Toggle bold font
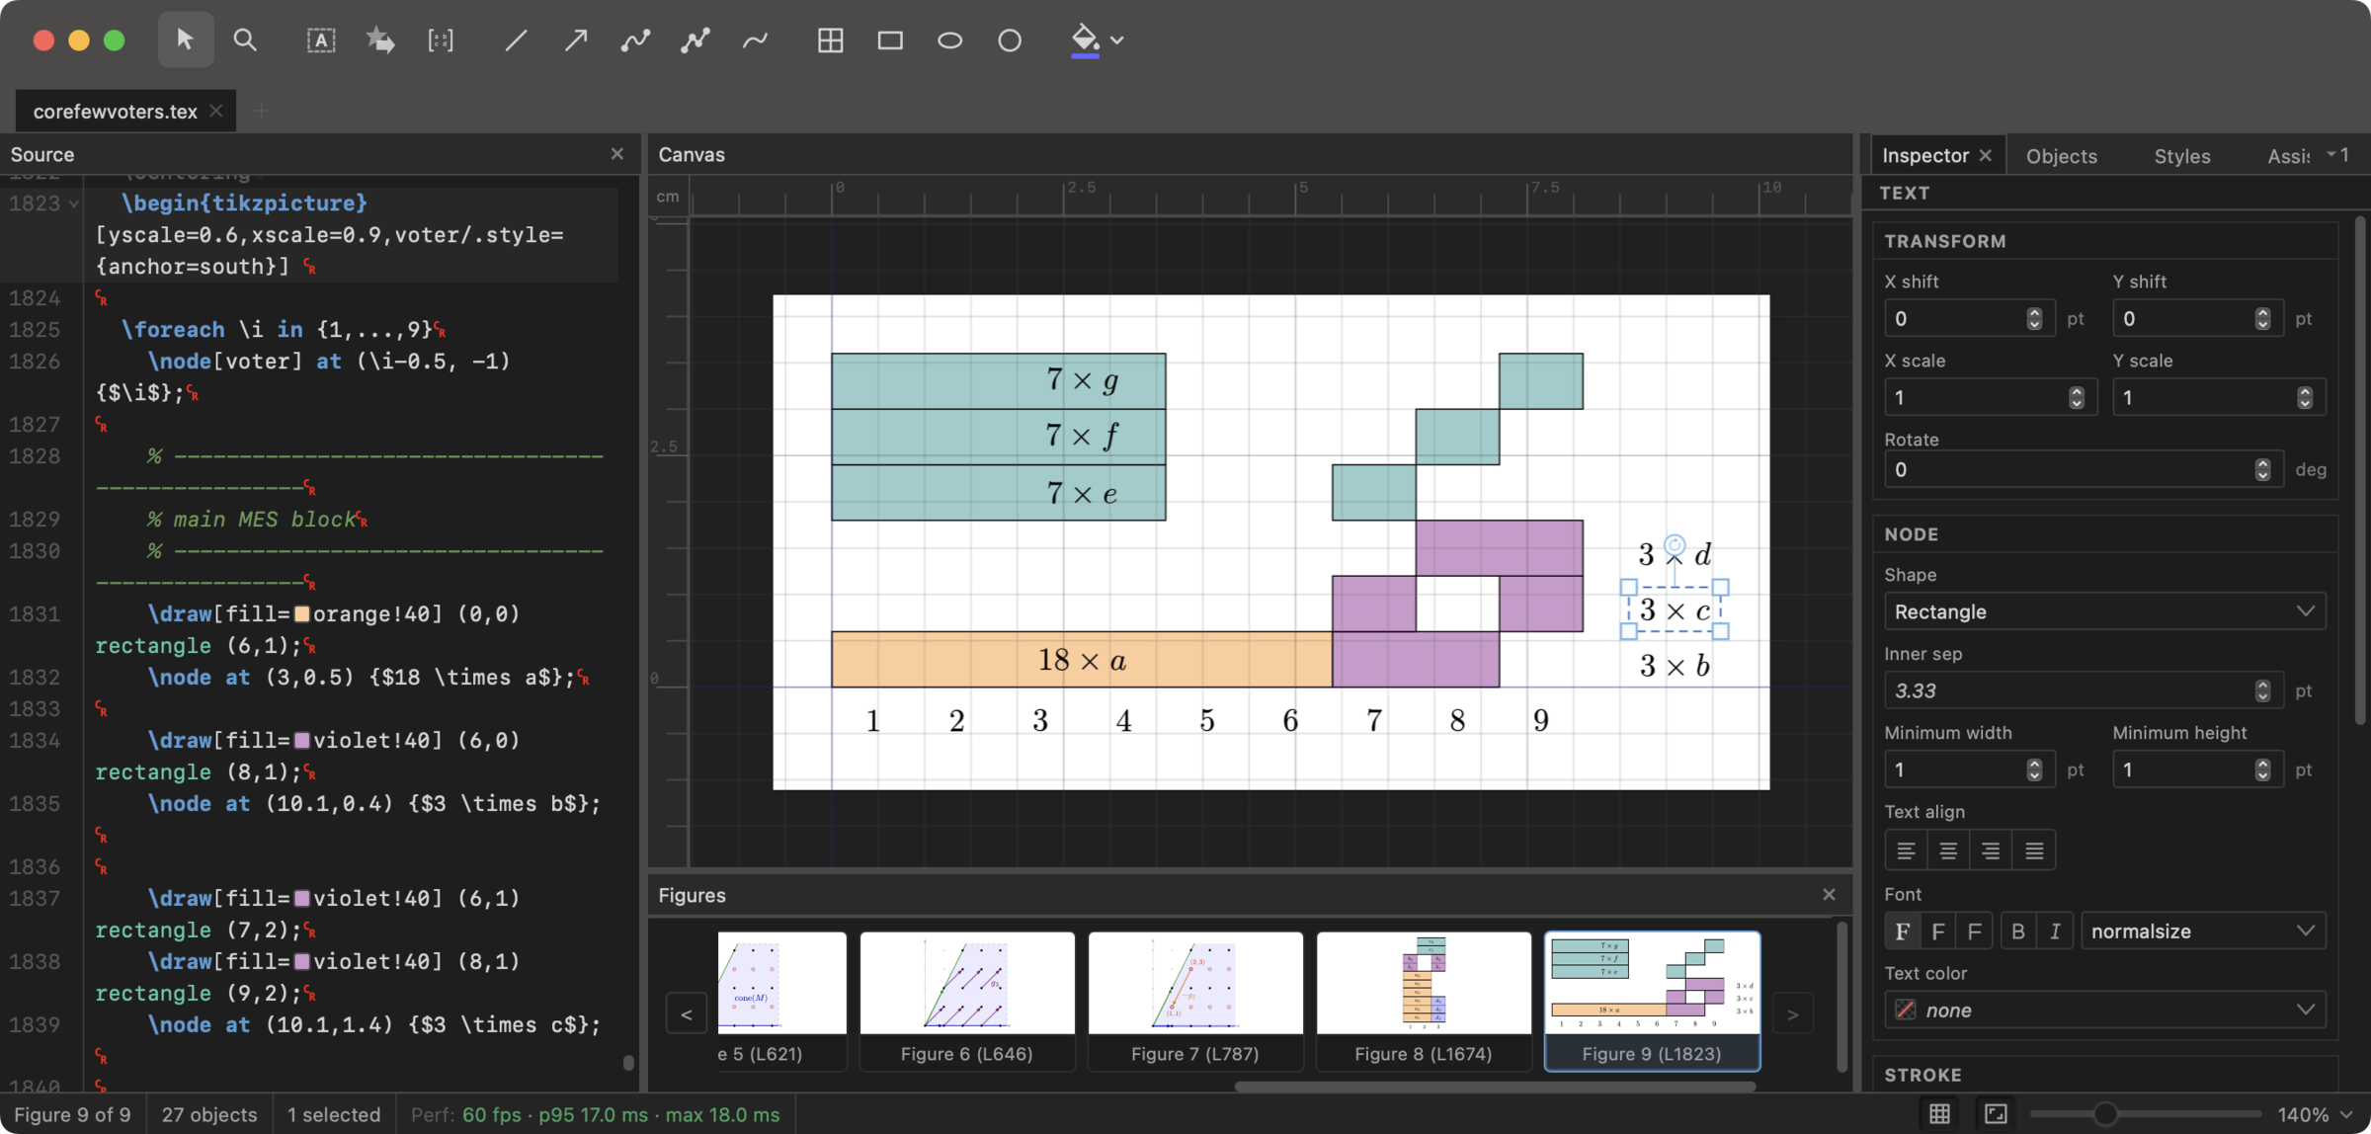This screenshot has height=1134, width=2371. pos(2018,931)
